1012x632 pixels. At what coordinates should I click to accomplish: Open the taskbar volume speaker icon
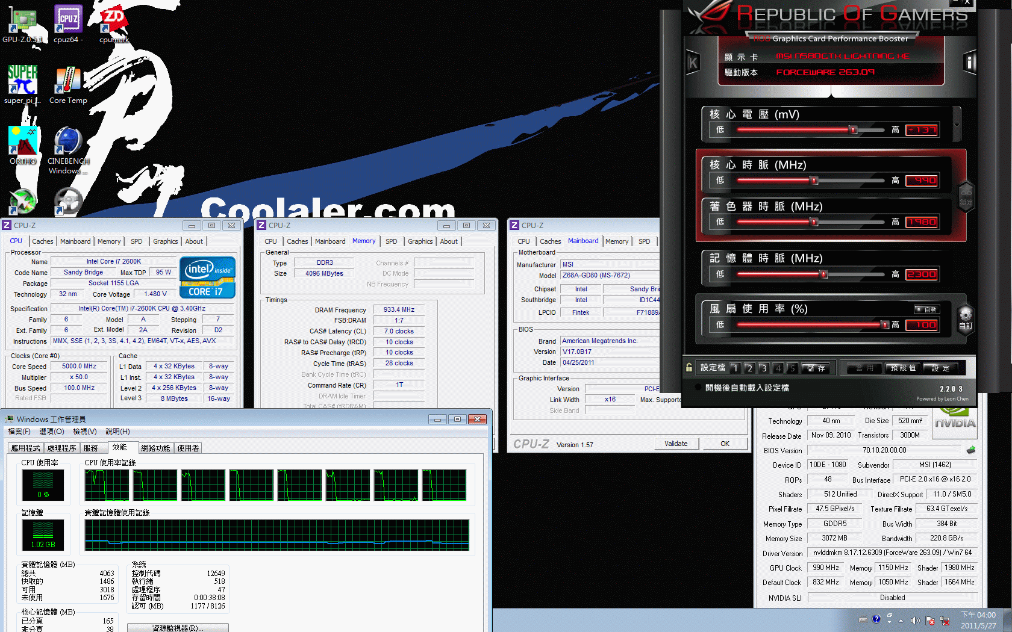(915, 621)
